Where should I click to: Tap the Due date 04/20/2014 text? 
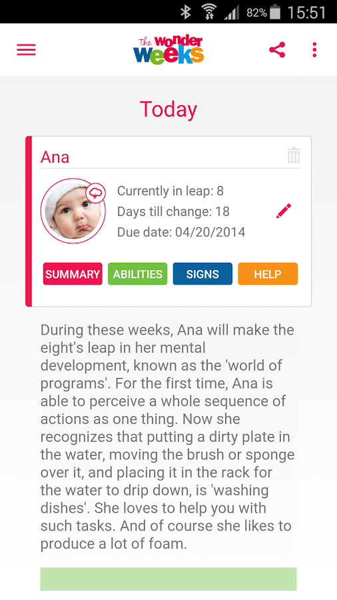click(181, 232)
